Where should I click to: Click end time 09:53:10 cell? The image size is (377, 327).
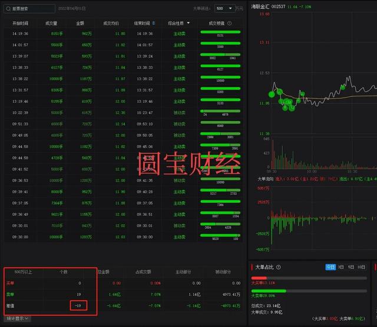(x=145, y=124)
